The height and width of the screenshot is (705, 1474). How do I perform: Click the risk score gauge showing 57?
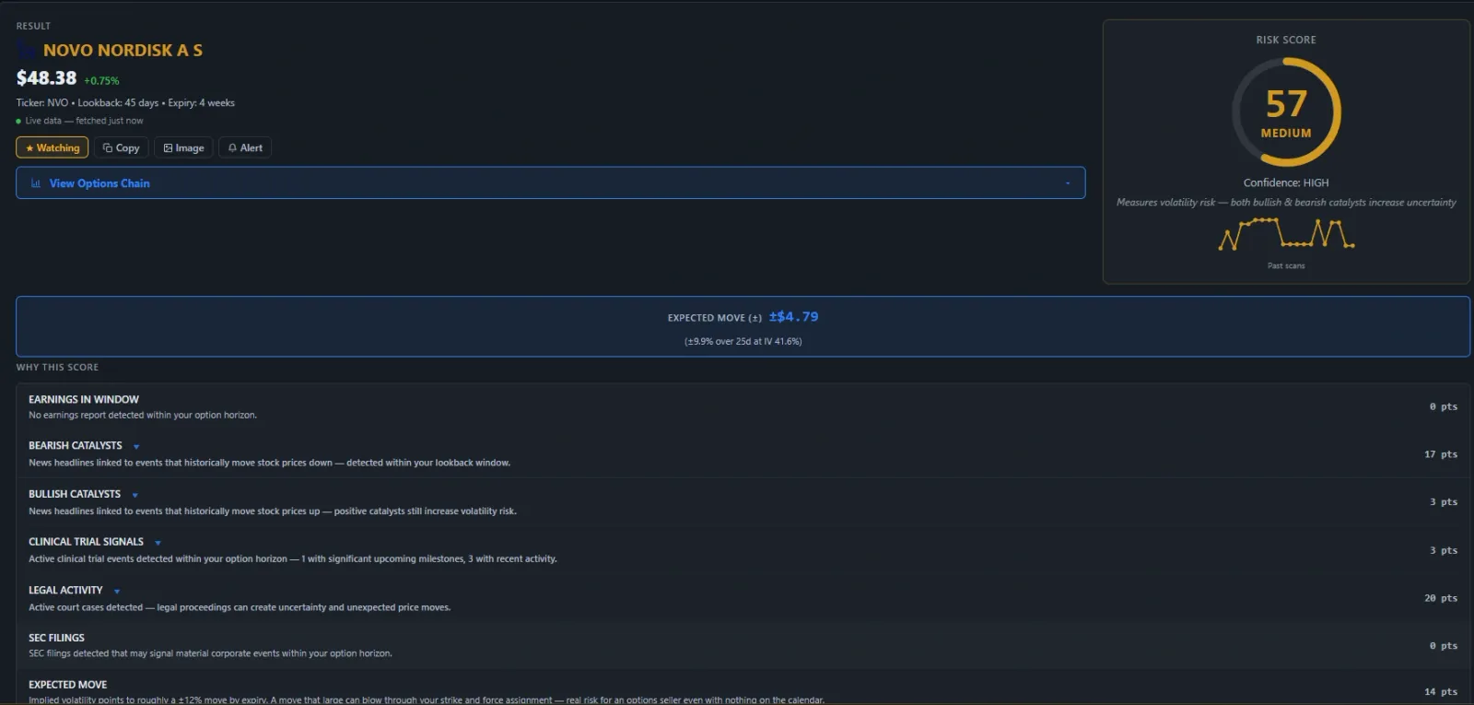coord(1286,112)
